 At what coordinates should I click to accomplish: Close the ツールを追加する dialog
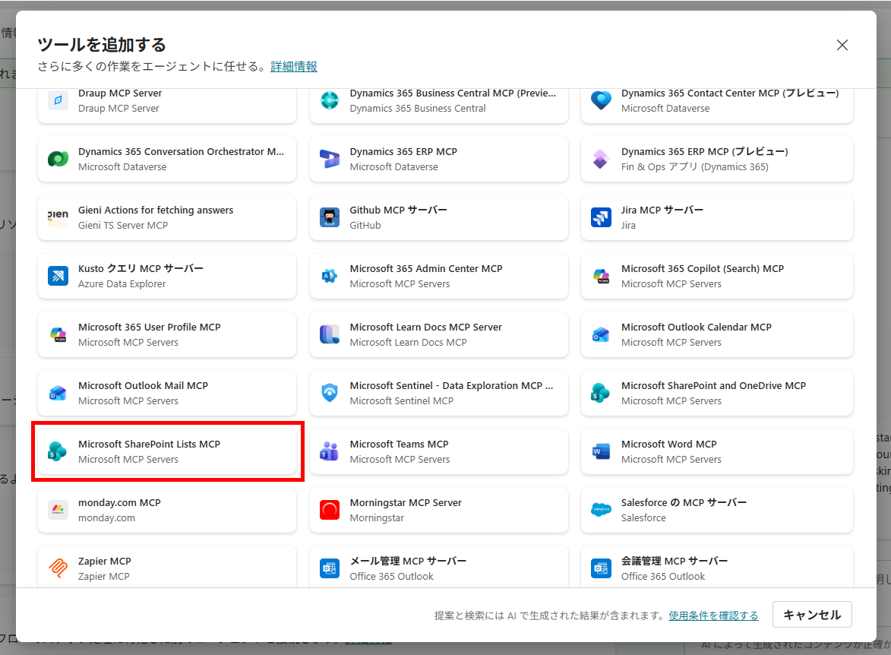pyautogui.click(x=842, y=45)
